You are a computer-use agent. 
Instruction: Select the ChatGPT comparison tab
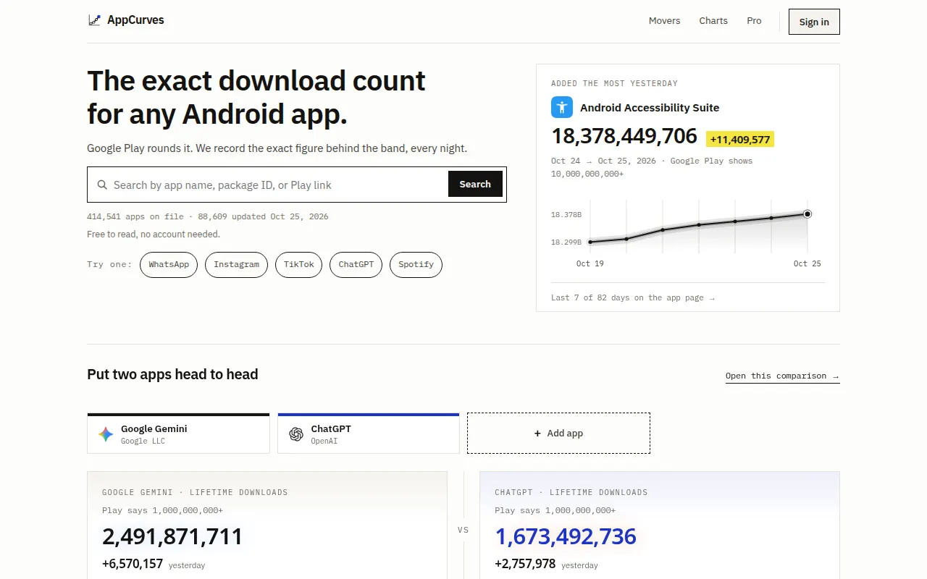(369, 434)
